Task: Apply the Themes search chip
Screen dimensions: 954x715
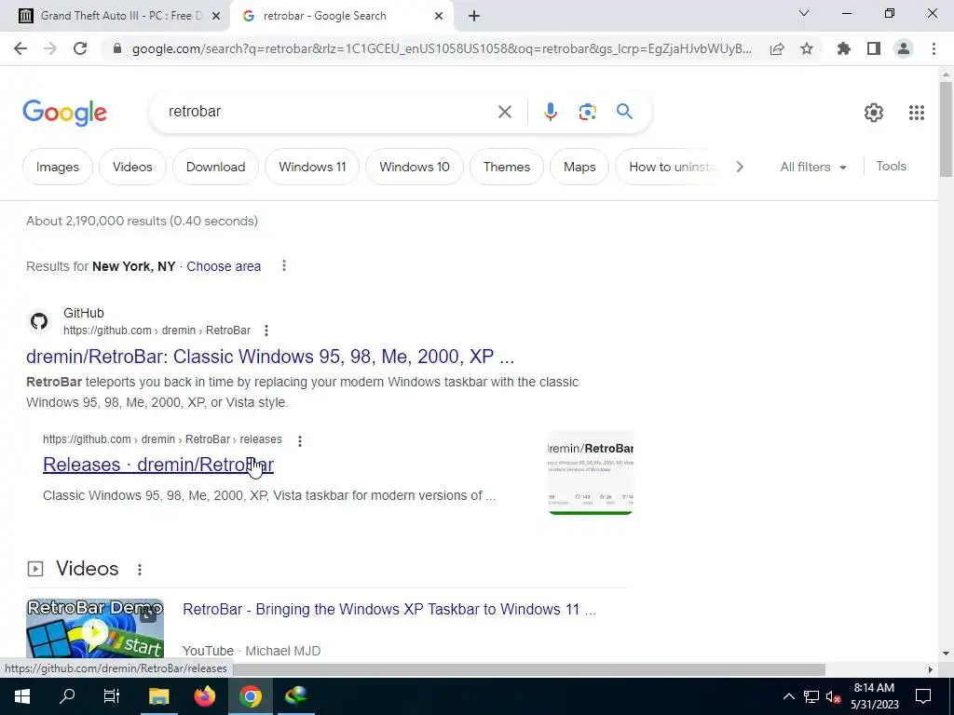Action: 506,167
